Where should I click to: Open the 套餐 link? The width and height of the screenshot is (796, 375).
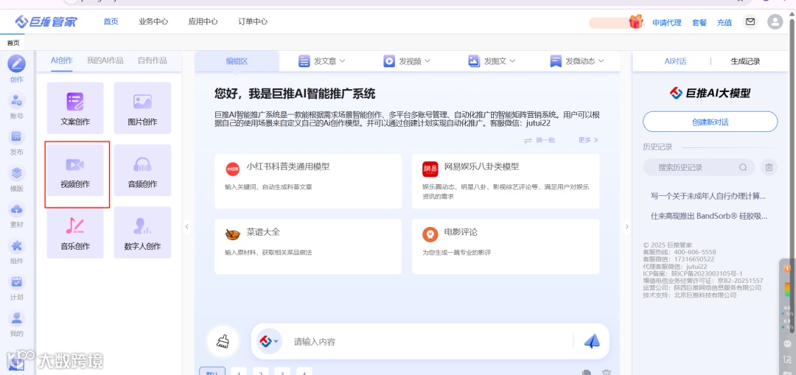click(699, 22)
